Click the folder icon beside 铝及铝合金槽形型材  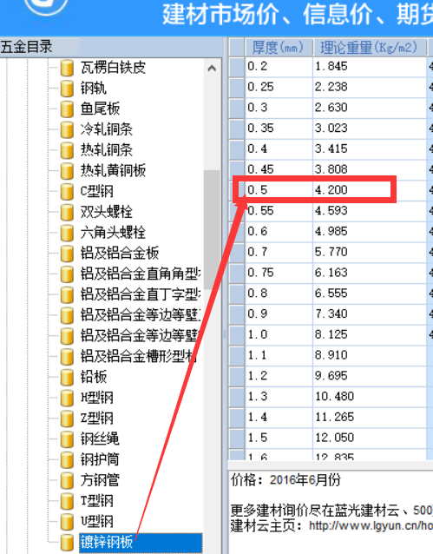click(x=67, y=357)
